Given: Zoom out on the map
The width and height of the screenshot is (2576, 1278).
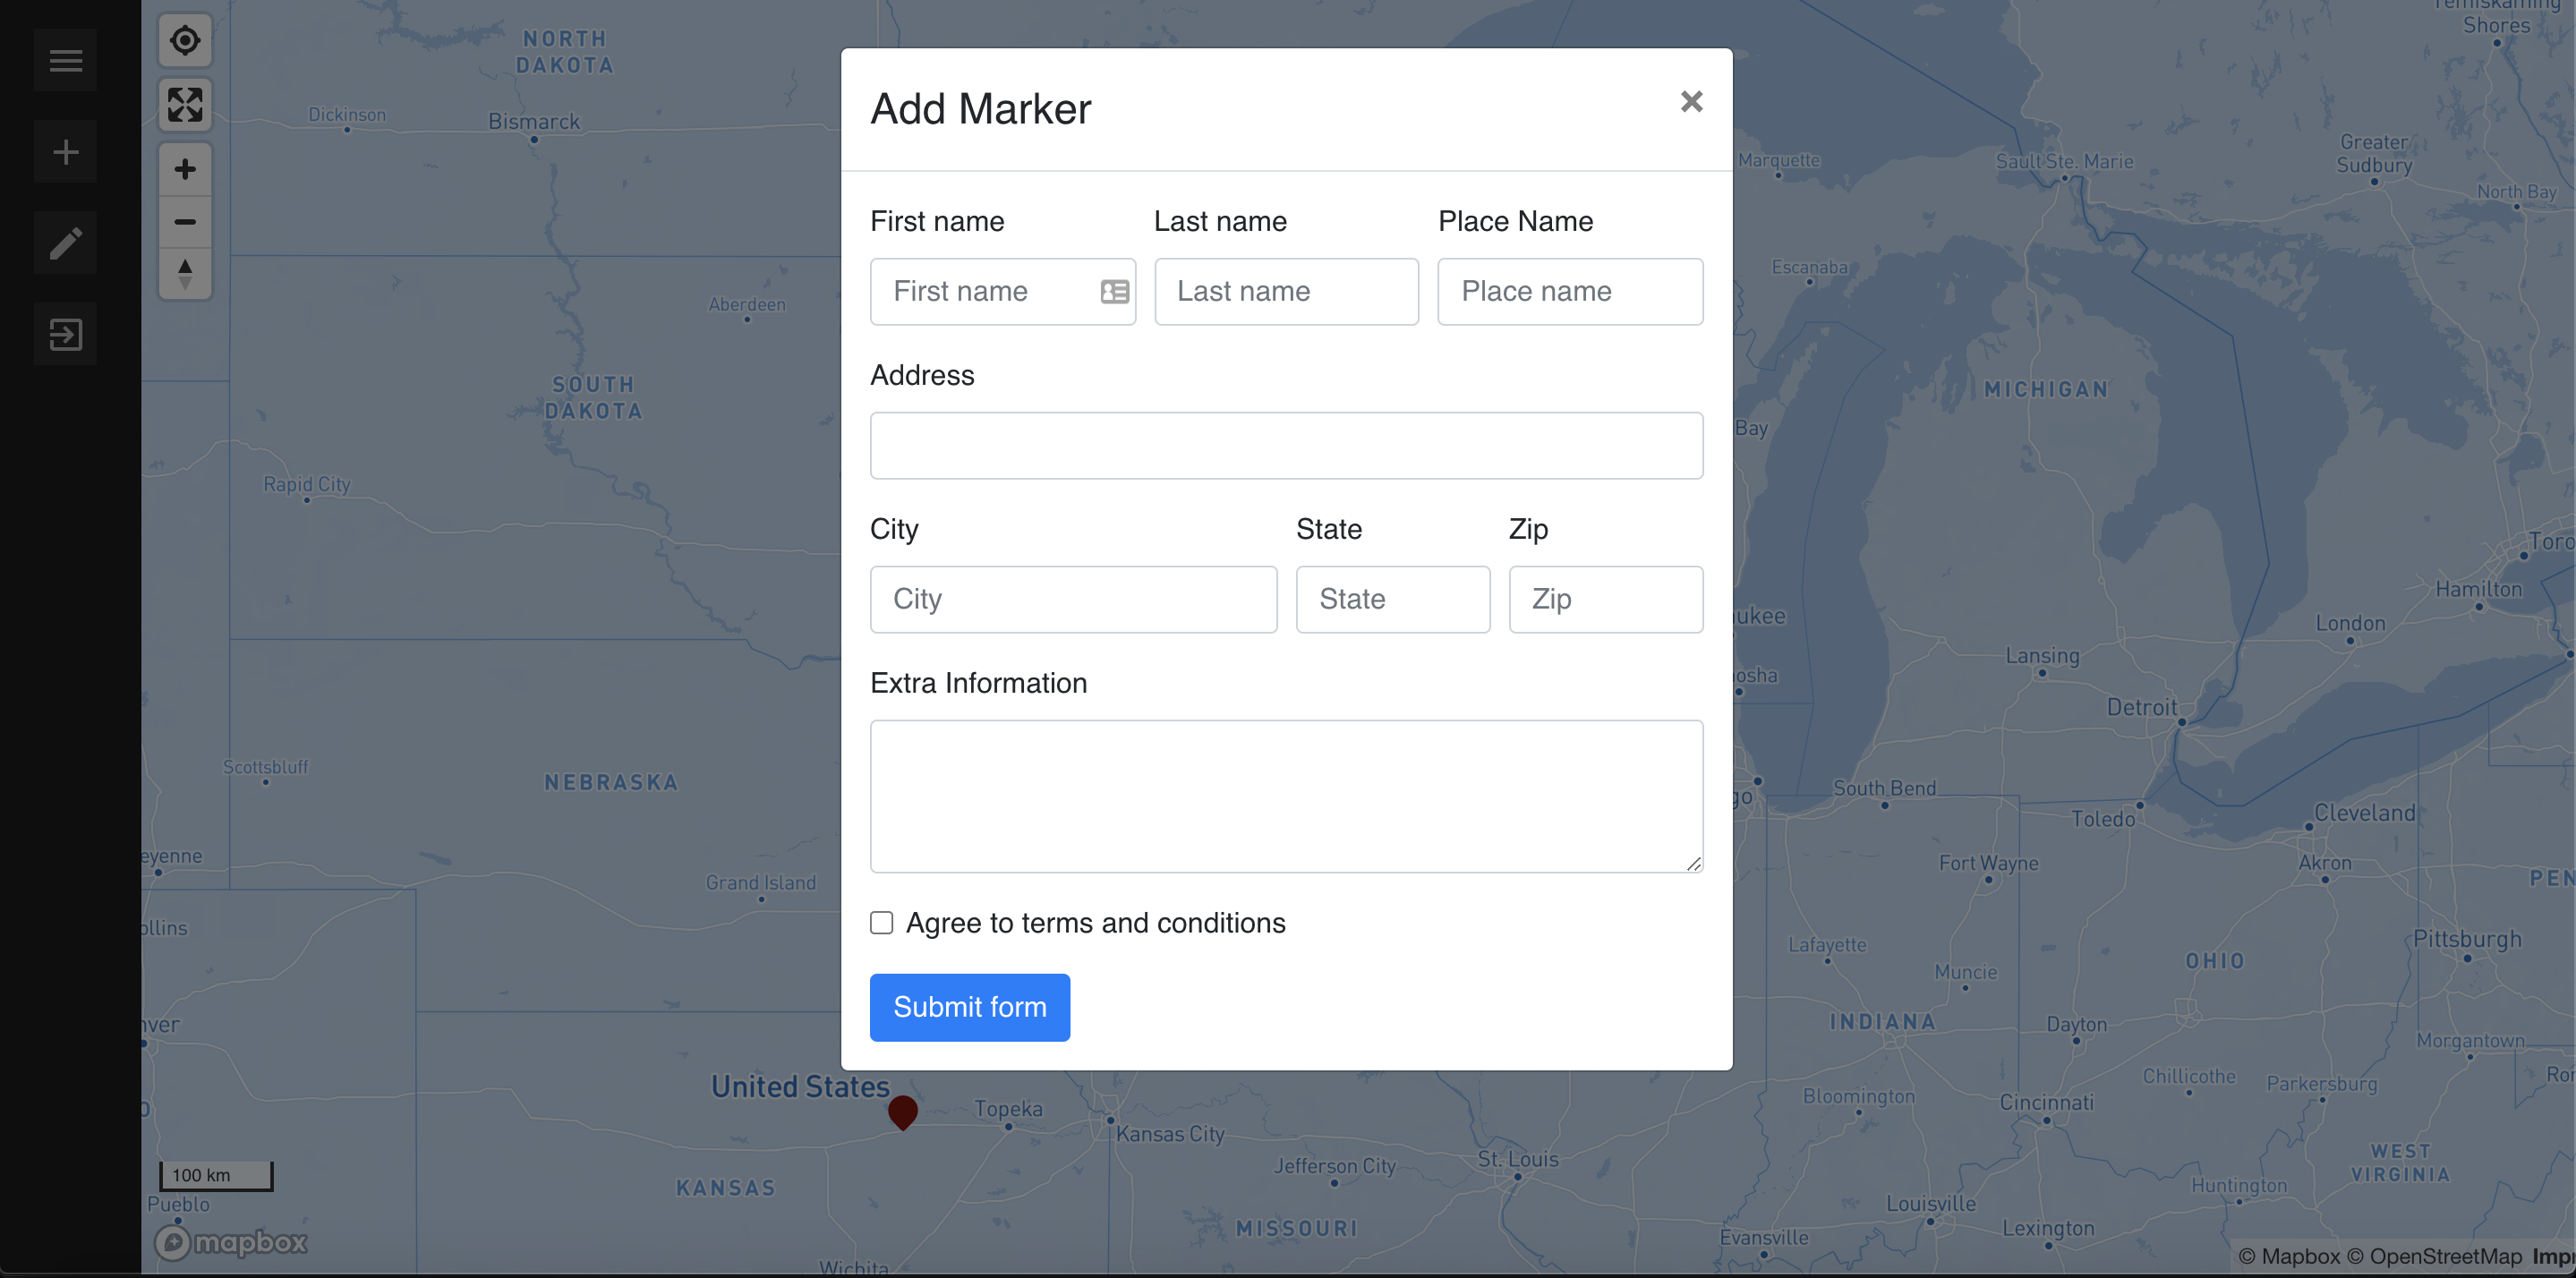Looking at the screenshot, I should pos(185,222).
